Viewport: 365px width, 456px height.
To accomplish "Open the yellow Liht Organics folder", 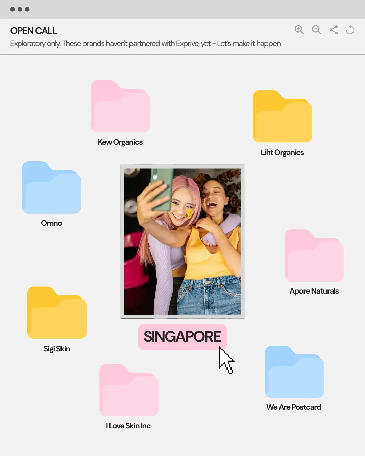I will (283, 116).
